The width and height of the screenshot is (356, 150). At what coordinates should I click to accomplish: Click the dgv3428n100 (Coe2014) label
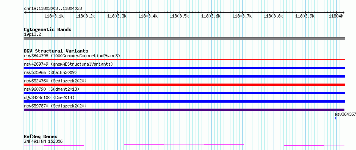tap(49, 97)
